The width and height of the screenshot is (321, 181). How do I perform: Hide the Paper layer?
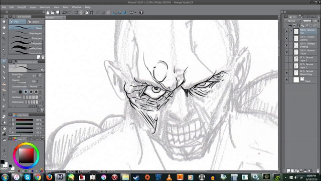point(286,80)
